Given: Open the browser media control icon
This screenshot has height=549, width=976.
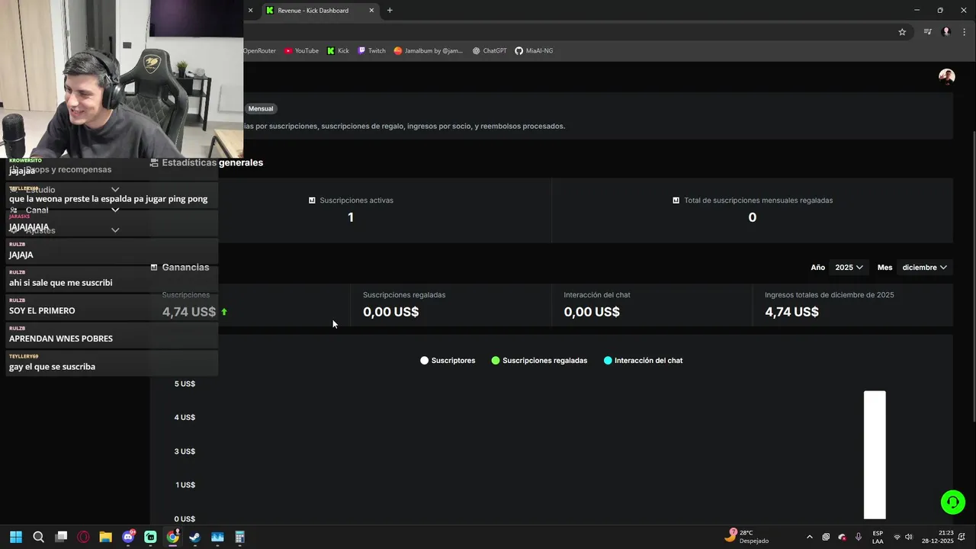Looking at the screenshot, I should tap(927, 32).
